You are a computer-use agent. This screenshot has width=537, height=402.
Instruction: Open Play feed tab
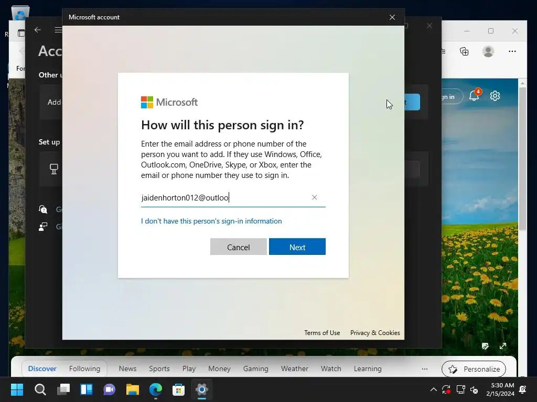tap(189, 368)
